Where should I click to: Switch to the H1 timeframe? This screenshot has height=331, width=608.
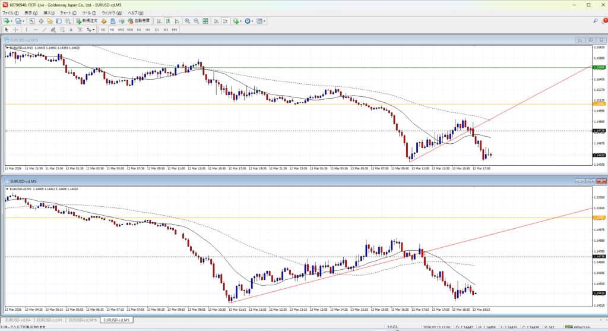click(138, 30)
